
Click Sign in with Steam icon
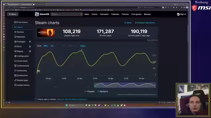(178, 14)
